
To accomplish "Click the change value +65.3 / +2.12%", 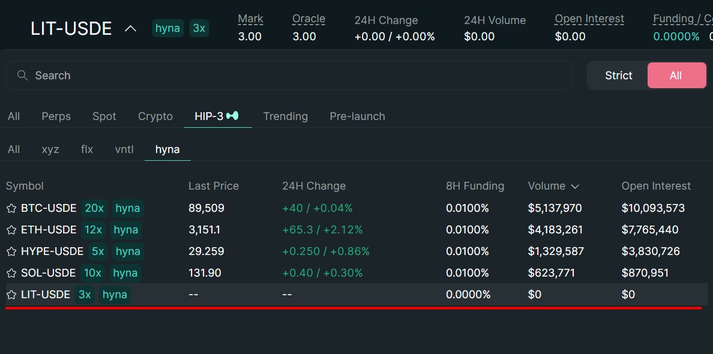I will pyautogui.click(x=322, y=230).
